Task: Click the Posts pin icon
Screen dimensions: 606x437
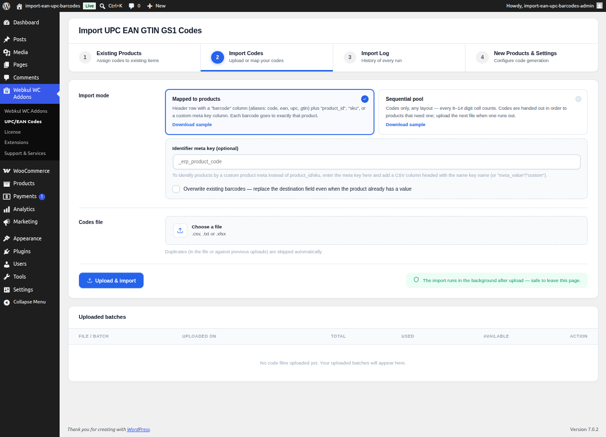Action: pyautogui.click(x=6, y=39)
